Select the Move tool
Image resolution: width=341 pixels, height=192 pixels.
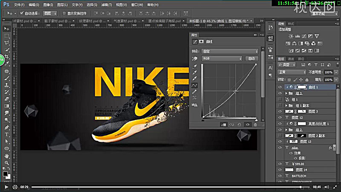click(7, 29)
